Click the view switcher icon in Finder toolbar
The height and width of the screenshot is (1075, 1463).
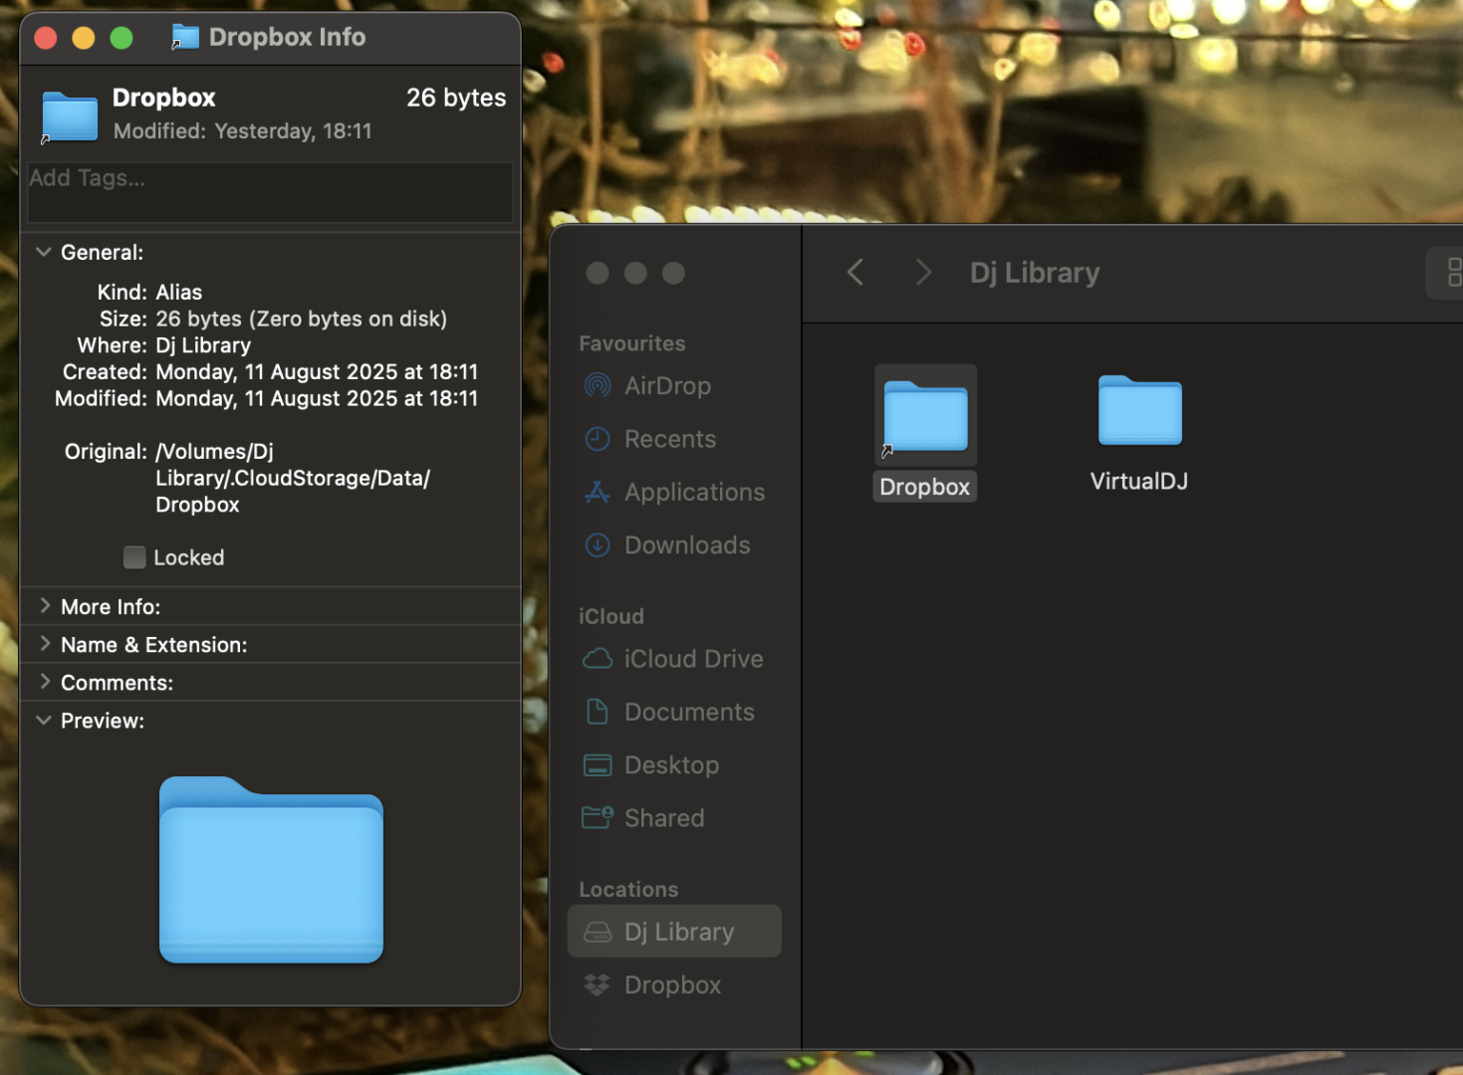click(x=1452, y=273)
